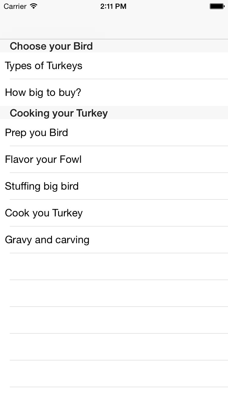Screen dimensions: 228x406
Task: Open the How big to buy? row
Action: click(x=114, y=93)
